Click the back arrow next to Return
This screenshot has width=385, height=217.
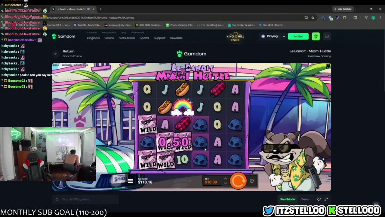[56, 54]
